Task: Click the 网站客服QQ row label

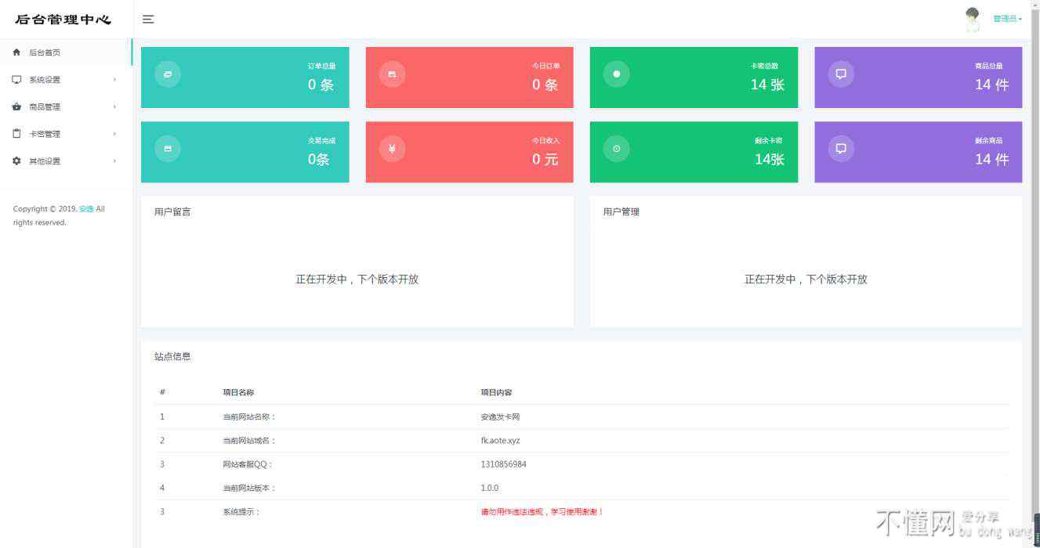Action: 248,464
